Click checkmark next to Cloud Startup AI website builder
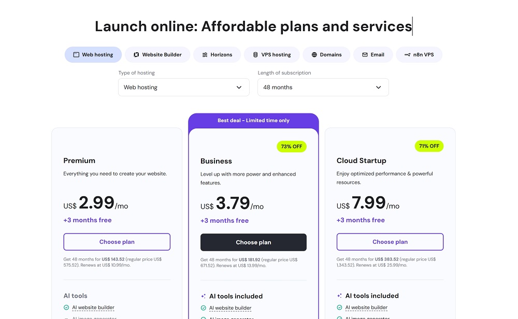This screenshot has width=518, height=319. pyautogui.click(x=339, y=308)
